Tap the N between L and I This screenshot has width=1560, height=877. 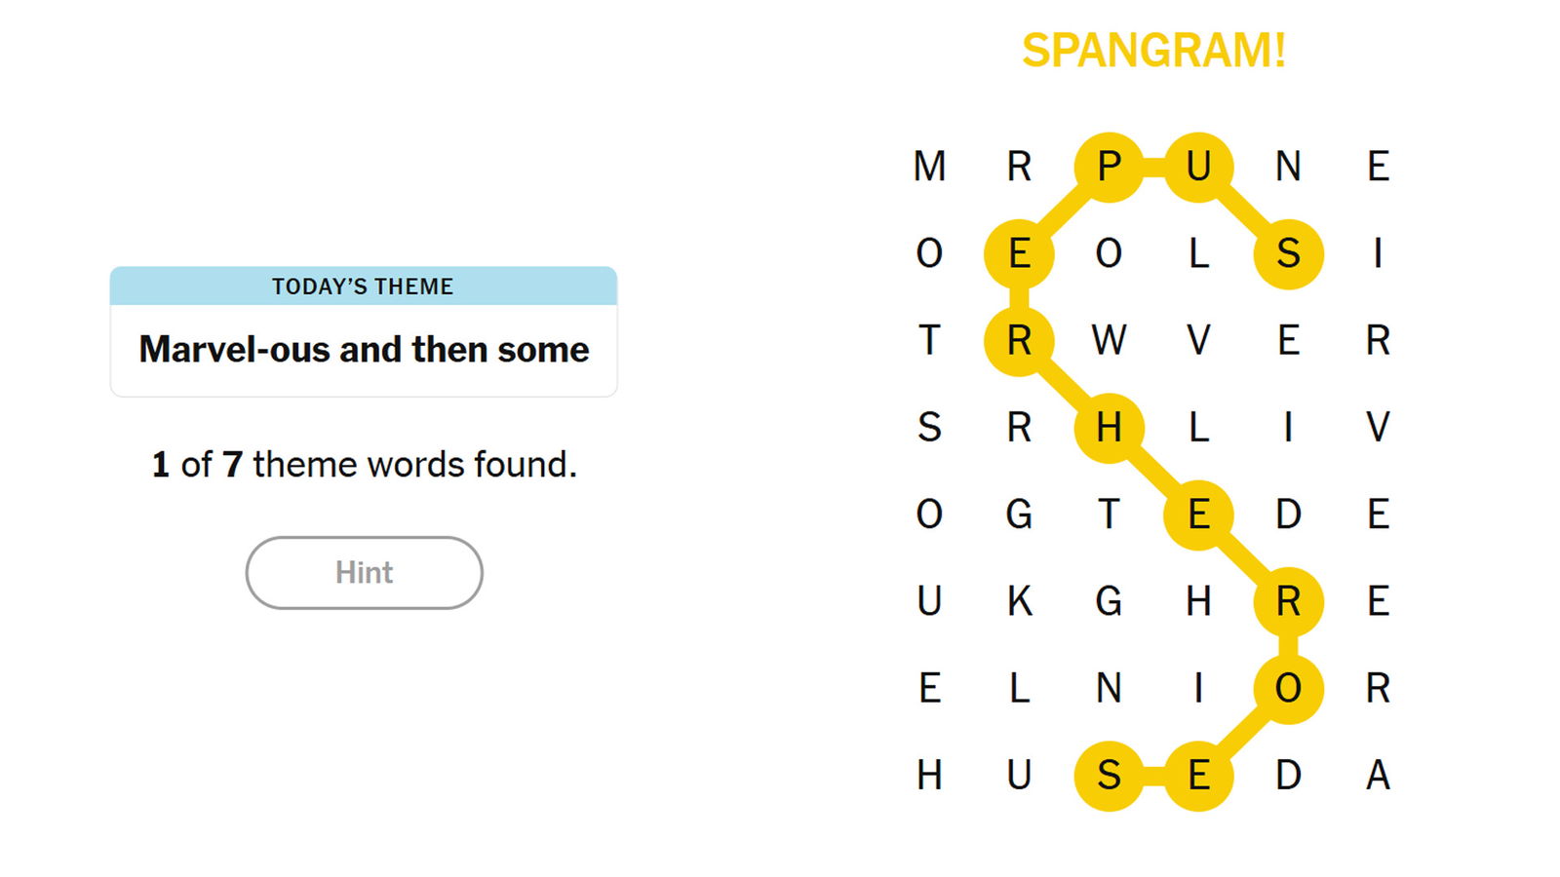pyautogui.click(x=1109, y=689)
